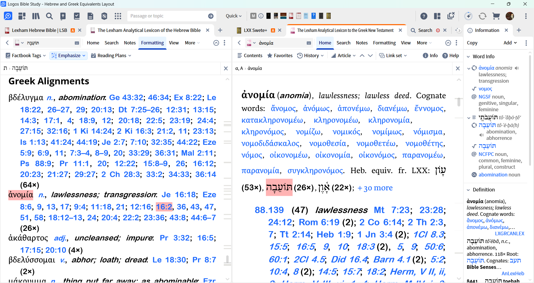Open the Add dropdown in Information panel
Image resolution: width=534 pixels, height=283 pixels.
point(510,43)
